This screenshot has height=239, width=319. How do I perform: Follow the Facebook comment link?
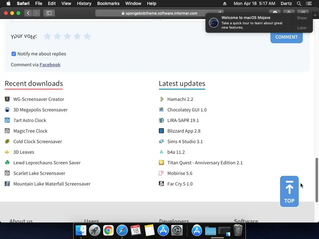[x=50, y=65]
